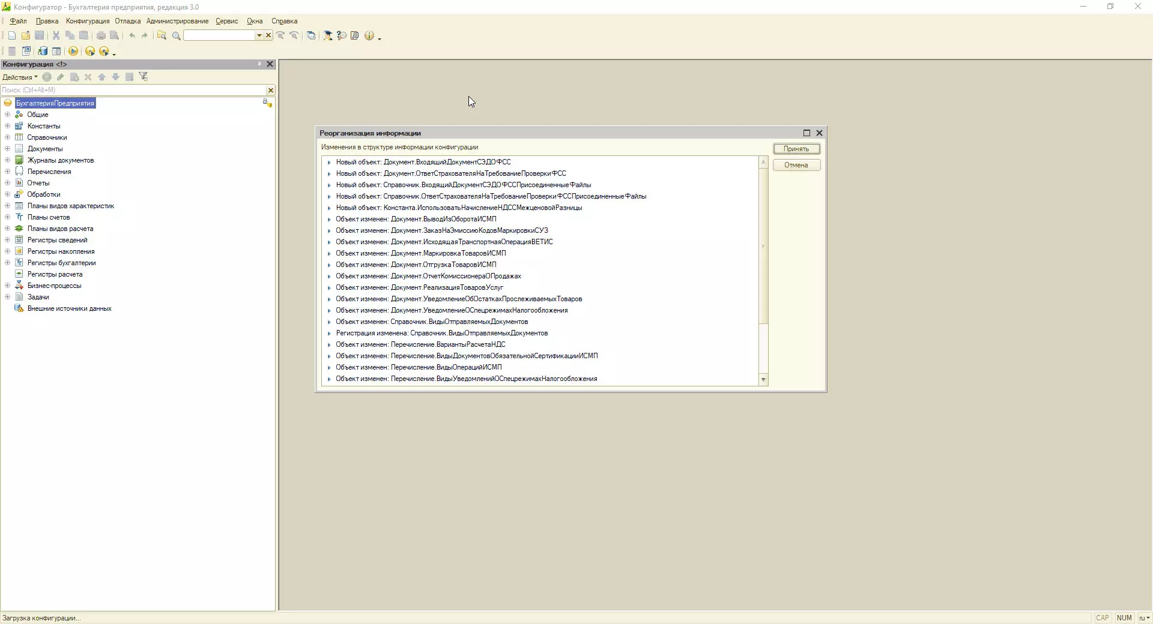Select Объект изменен: Документ.МаркировкаТоваровИСМП row
Viewport: 1153px width, 624px height.
point(420,253)
